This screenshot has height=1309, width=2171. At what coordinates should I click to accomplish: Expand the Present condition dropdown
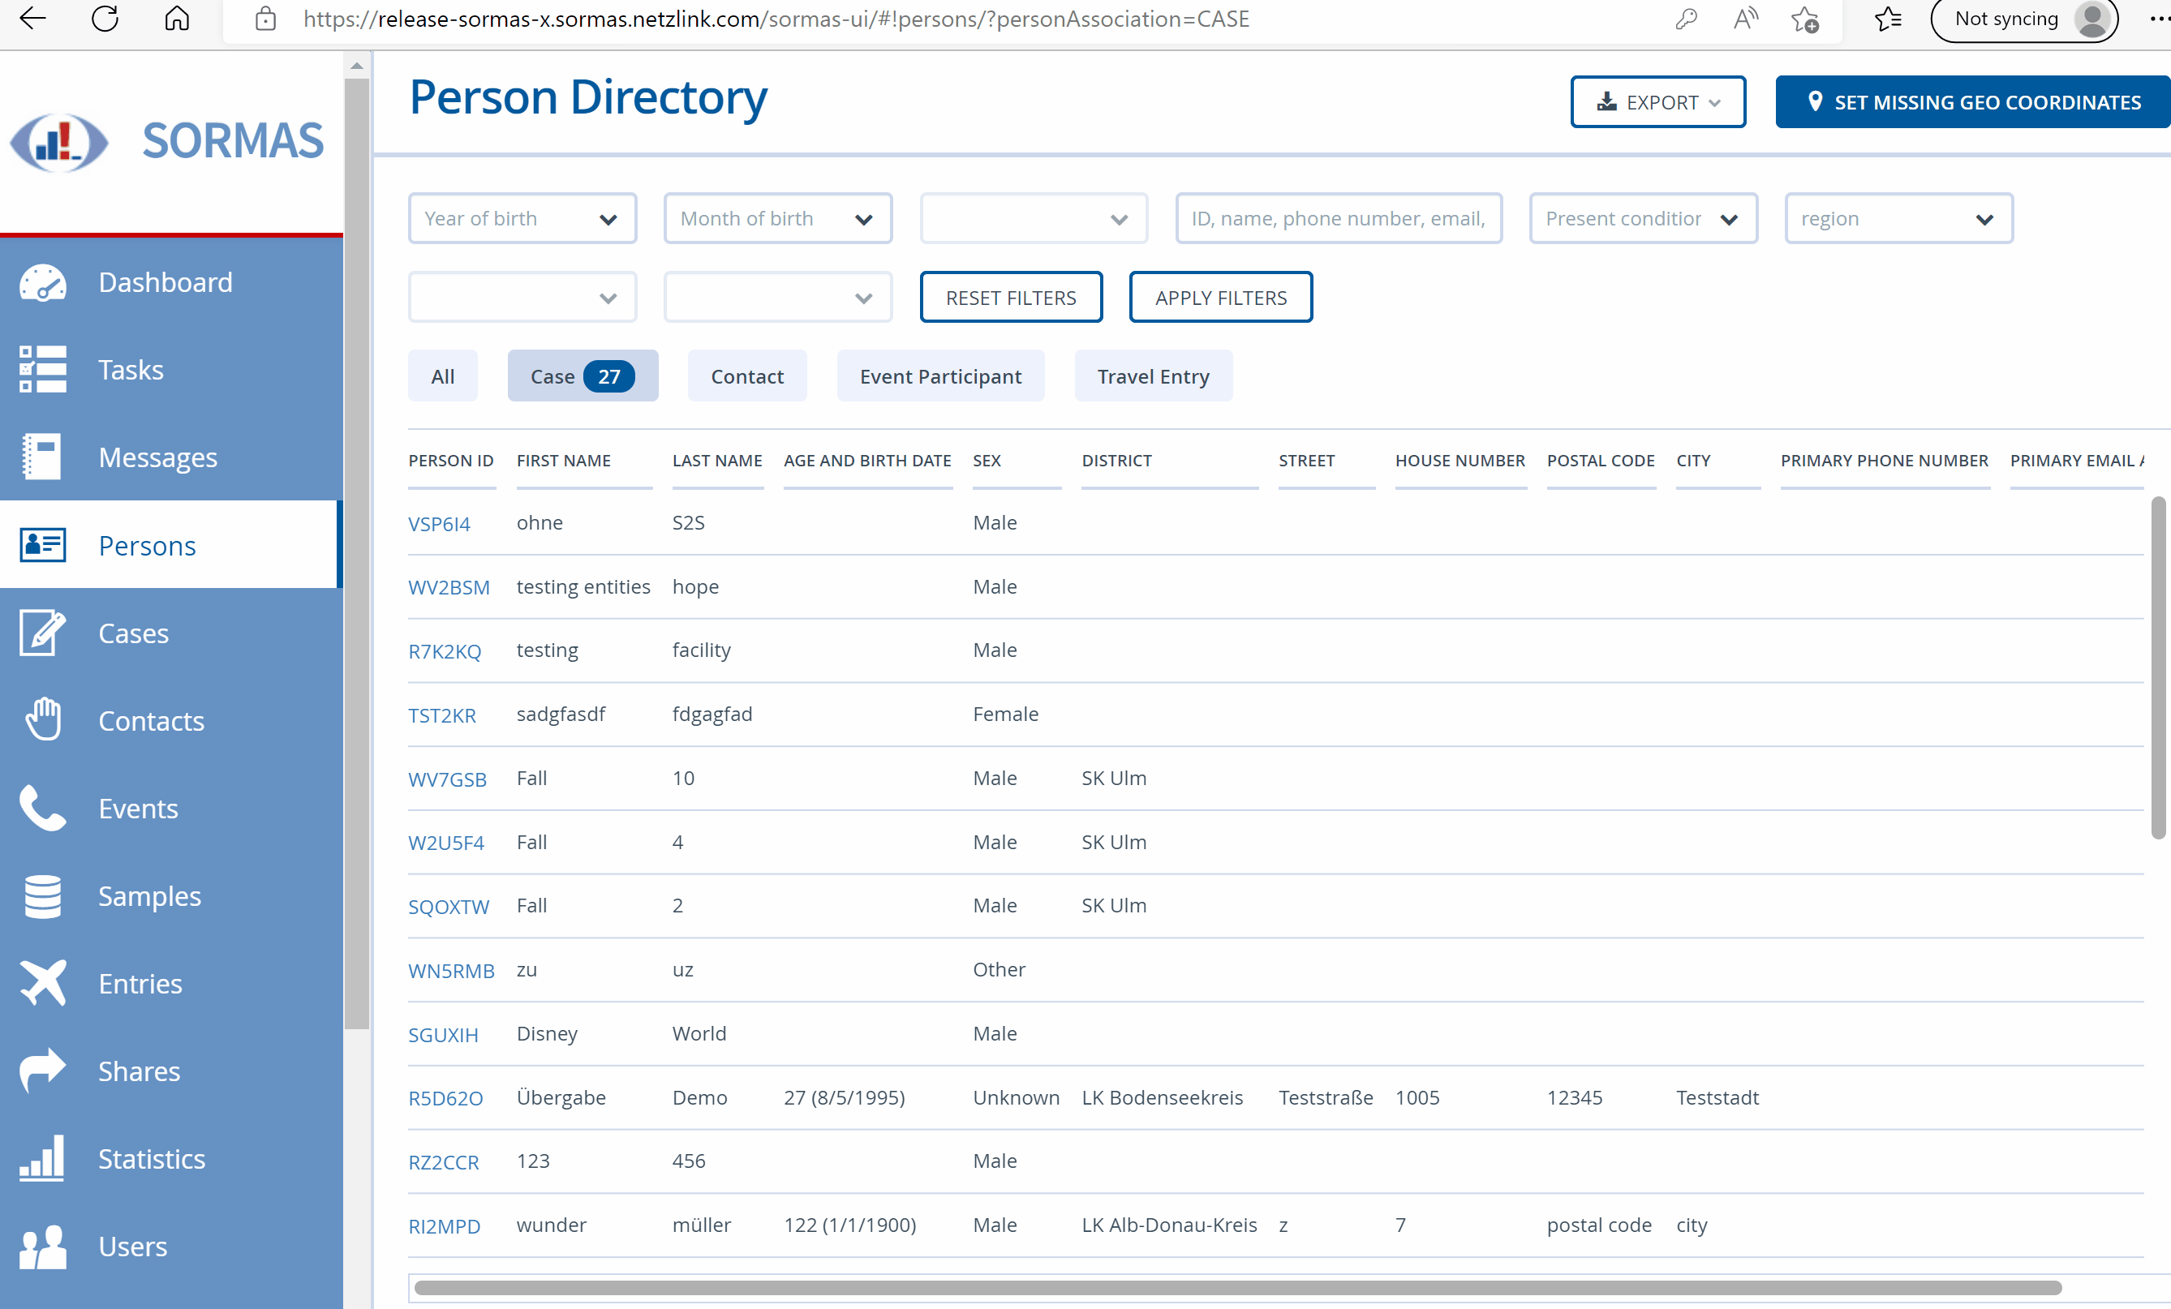pyautogui.click(x=1642, y=218)
